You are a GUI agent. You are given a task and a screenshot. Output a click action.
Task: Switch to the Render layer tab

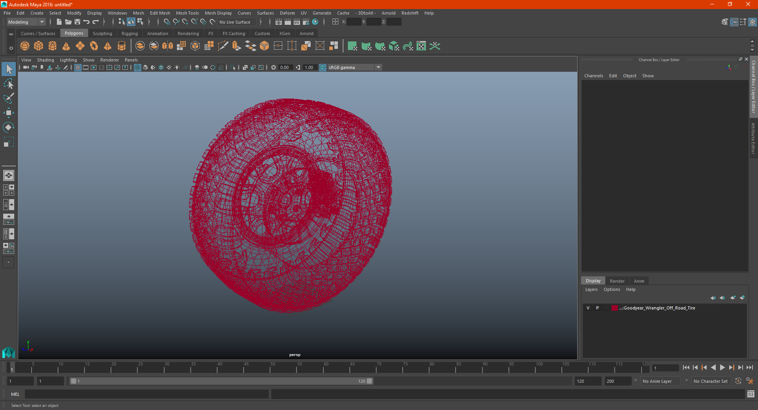(617, 281)
